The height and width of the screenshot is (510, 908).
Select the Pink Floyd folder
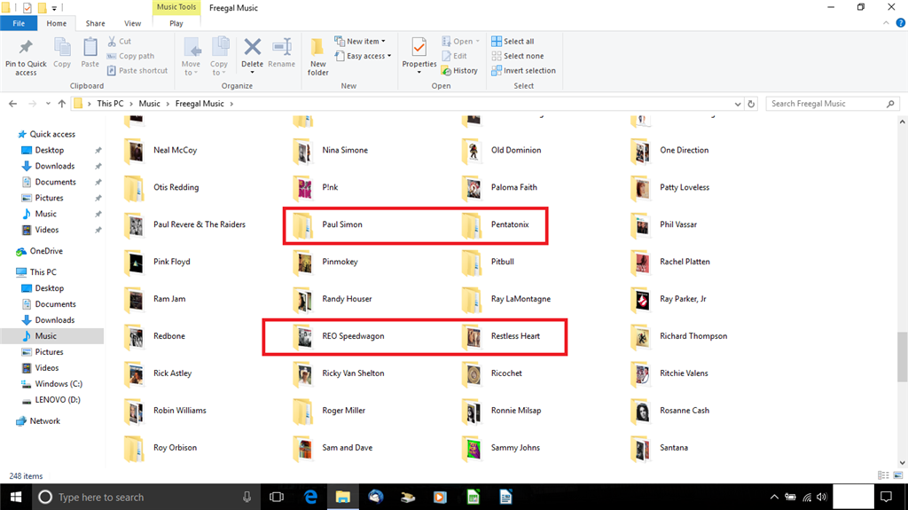tap(158, 262)
